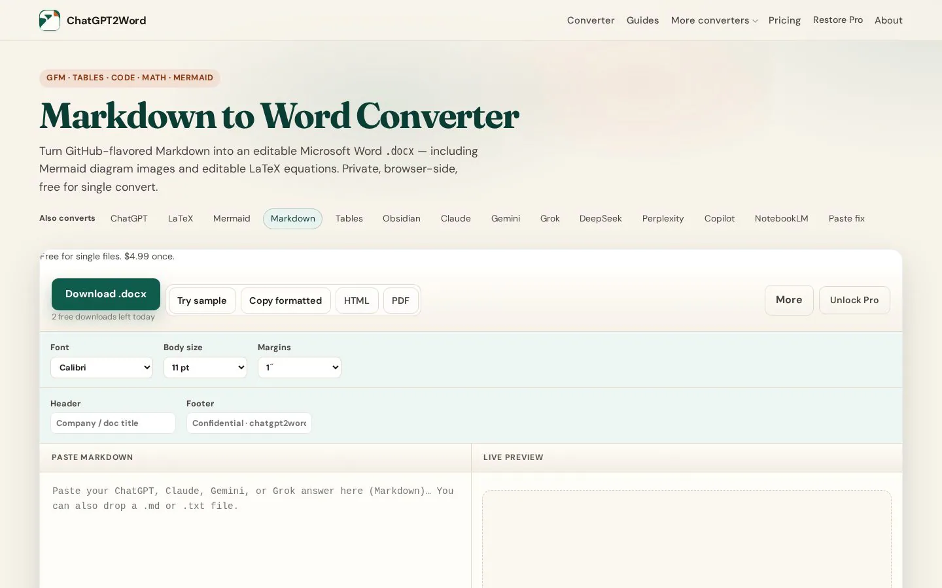The width and height of the screenshot is (942, 588).
Task: Click the '2 free downloads left today' text
Action: coord(103,317)
